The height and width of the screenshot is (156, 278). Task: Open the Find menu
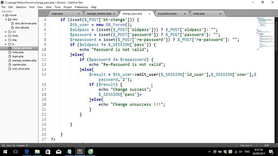pyautogui.click(x=32, y=7)
